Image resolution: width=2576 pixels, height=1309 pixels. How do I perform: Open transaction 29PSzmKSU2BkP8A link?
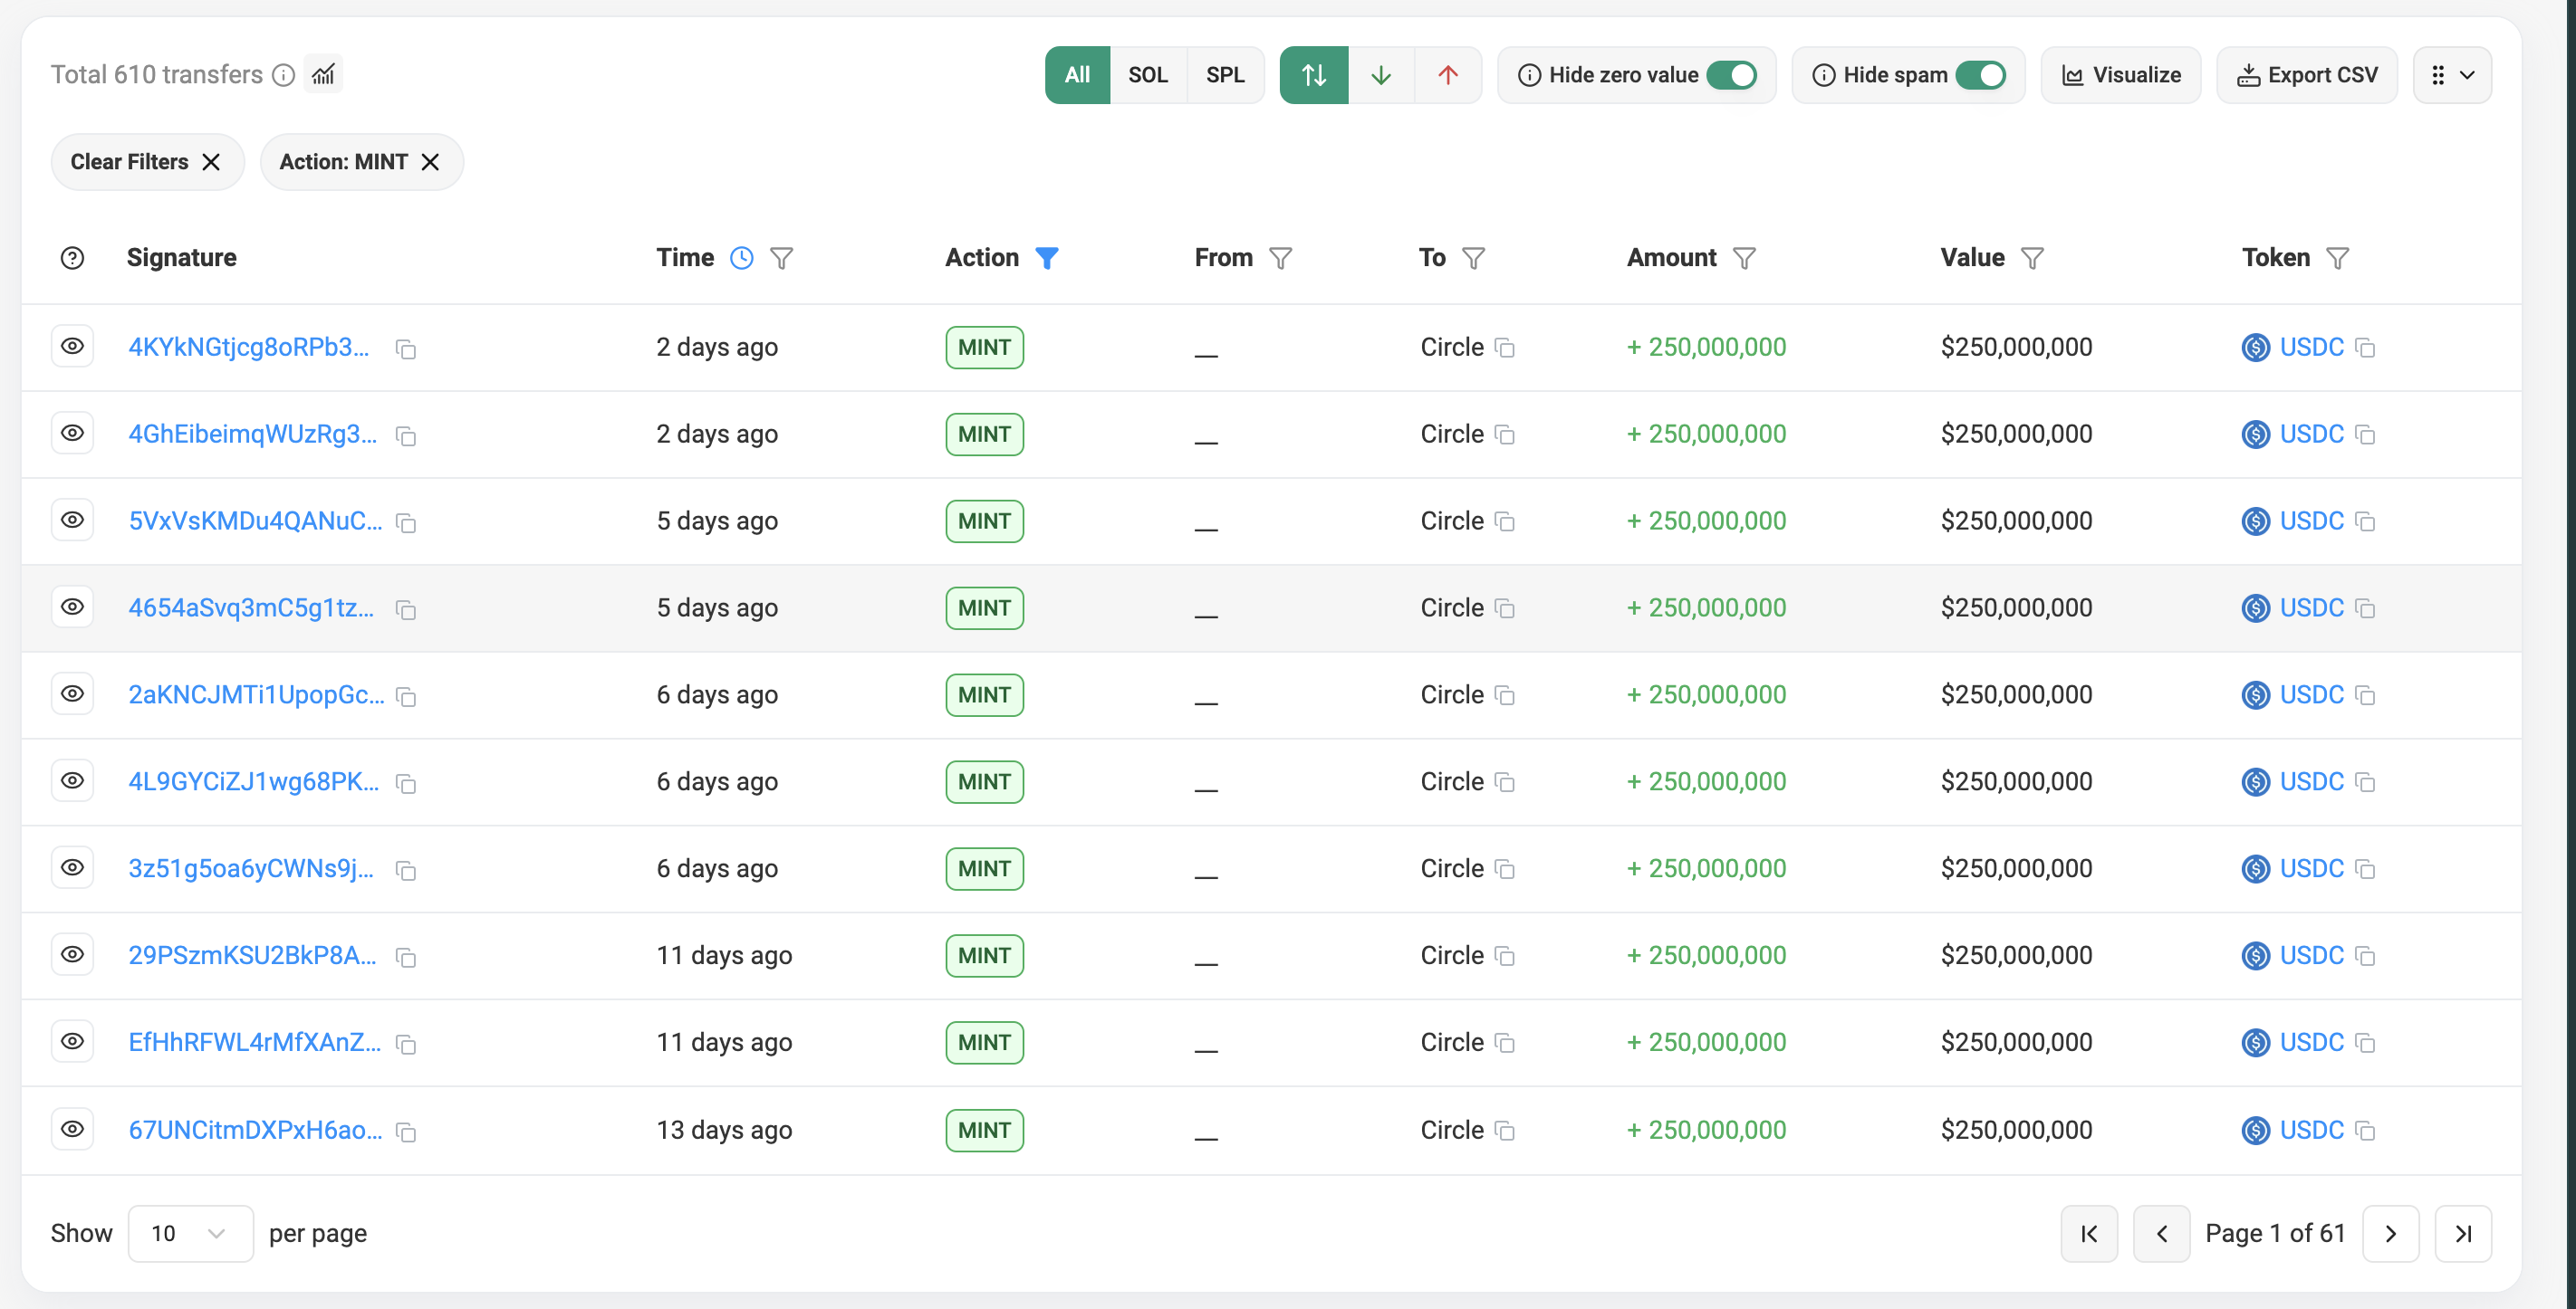pyautogui.click(x=252, y=955)
